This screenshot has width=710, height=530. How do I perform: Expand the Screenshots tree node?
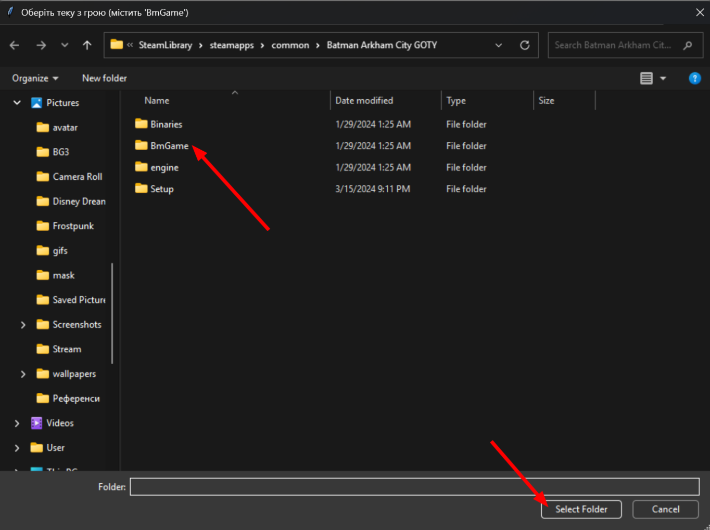pyautogui.click(x=23, y=325)
